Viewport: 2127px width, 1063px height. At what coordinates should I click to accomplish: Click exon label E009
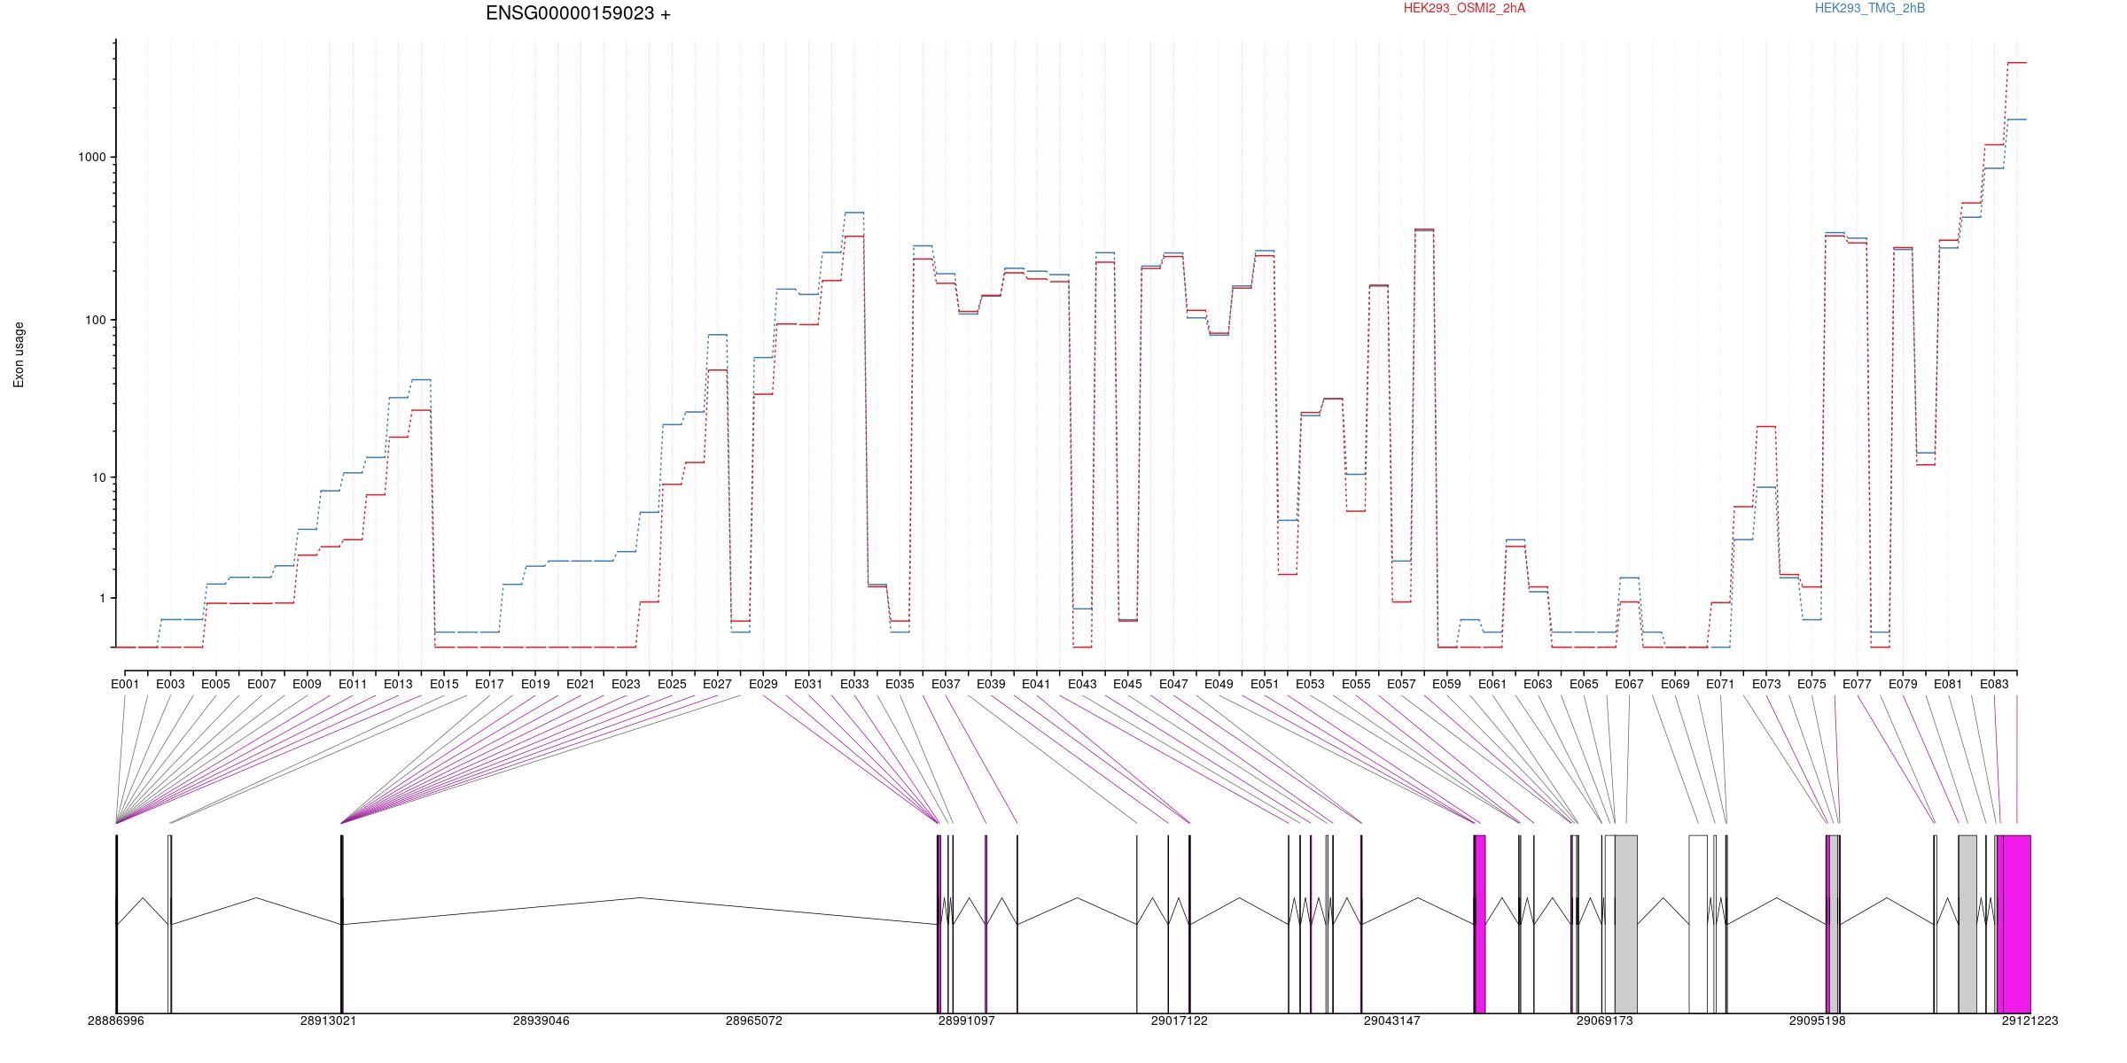[x=307, y=684]
